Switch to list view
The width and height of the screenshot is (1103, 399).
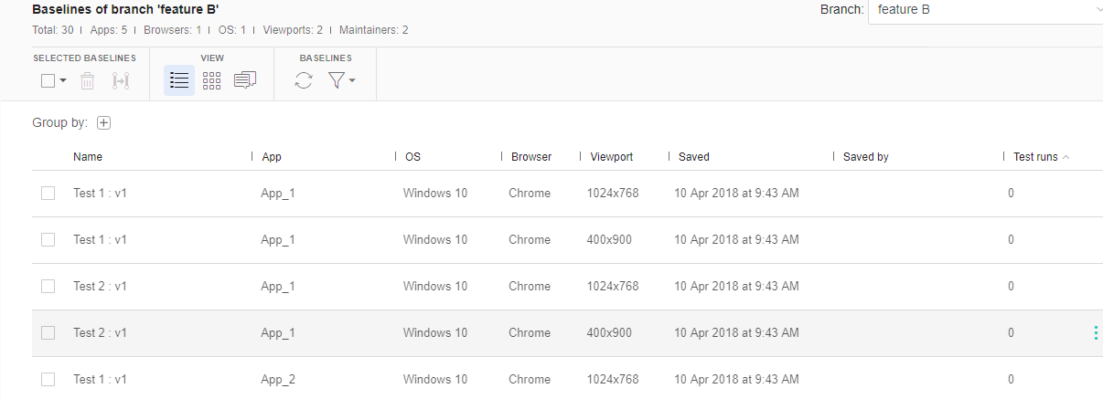pos(179,81)
